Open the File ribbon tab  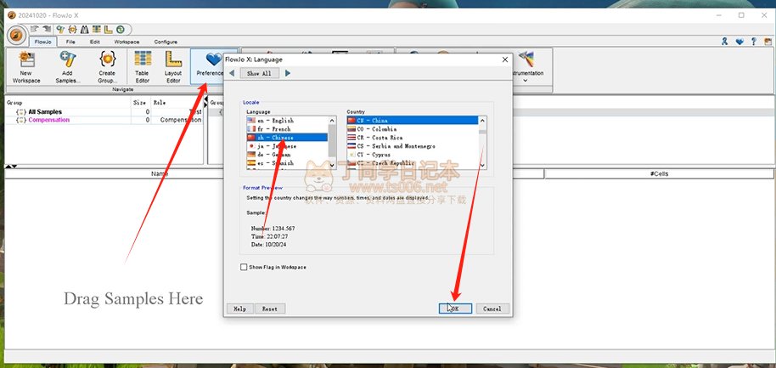[70, 42]
